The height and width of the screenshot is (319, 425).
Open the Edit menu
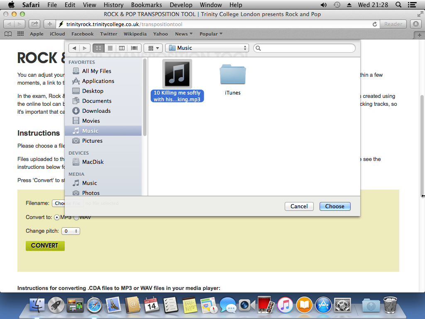click(x=70, y=5)
